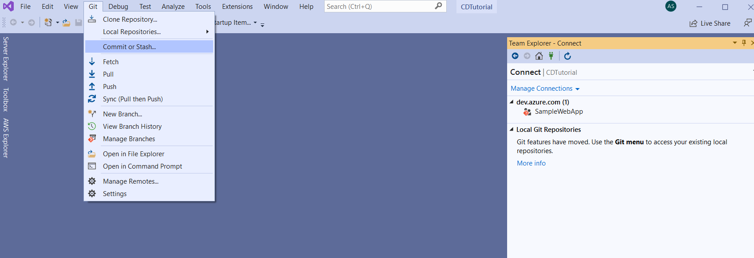Screen dimensions: 754x258
Task: Select Clone Repository menu item
Action: click(x=149, y=19)
